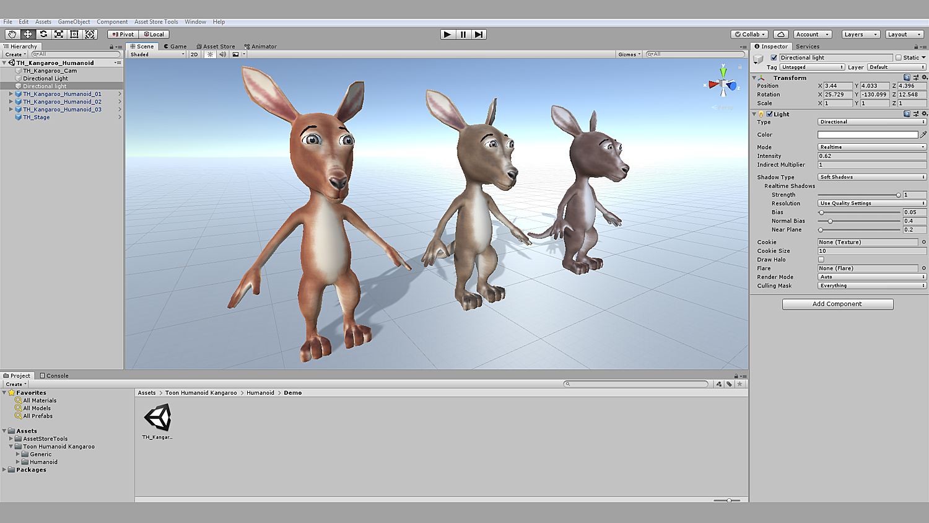
Task: Toggle the Static checkbox
Action: tap(899, 58)
